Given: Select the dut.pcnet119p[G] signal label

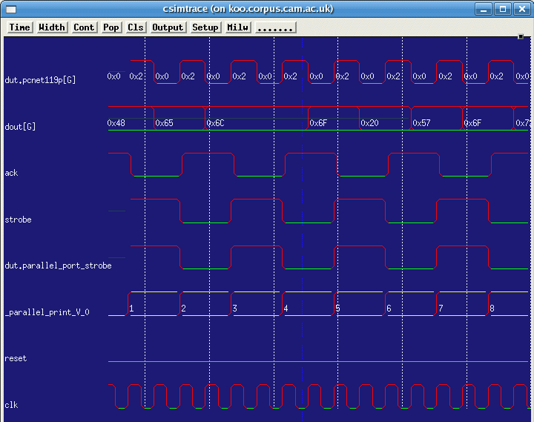Looking at the screenshot, I should pos(40,79).
